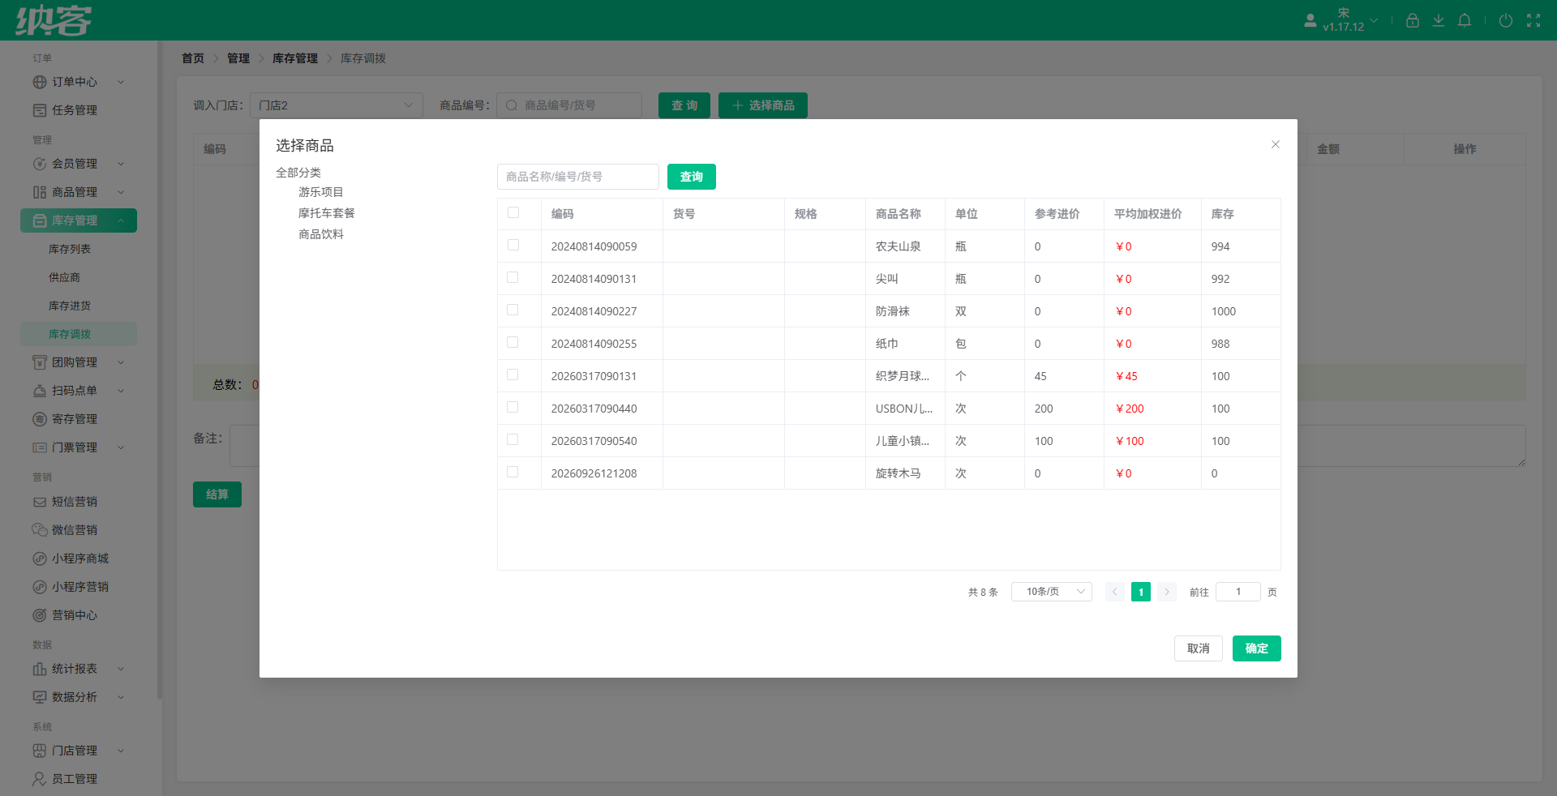Click the 门票管理 sidebar icon
Screen dimensions: 1557x796
click(x=40, y=447)
